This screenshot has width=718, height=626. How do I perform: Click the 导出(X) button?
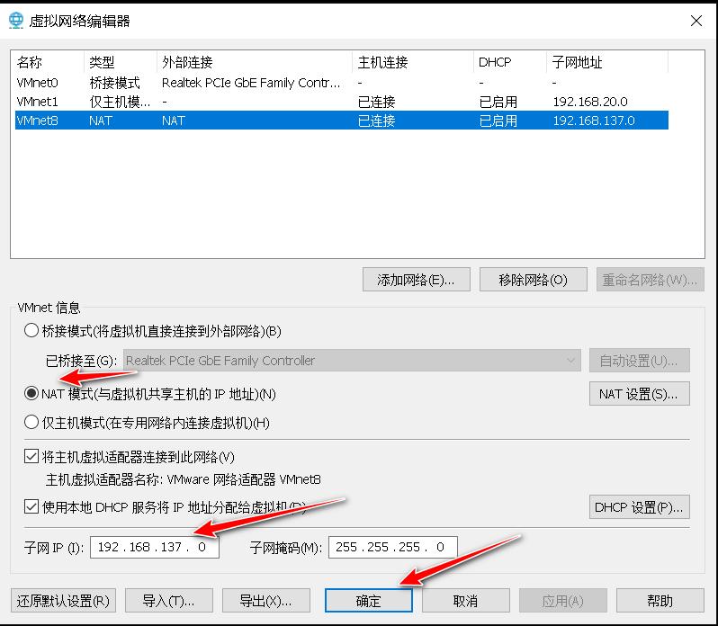click(x=266, y=601)
